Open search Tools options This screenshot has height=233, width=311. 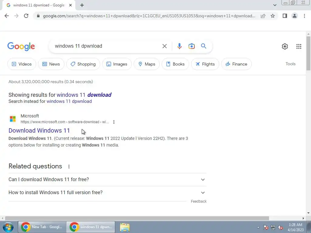coord(290,64)
